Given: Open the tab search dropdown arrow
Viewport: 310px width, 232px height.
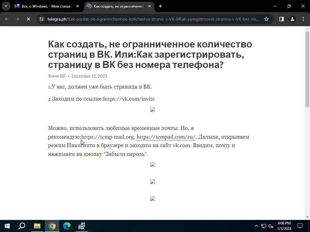Looking at the screenshot, I should (6, 6).
